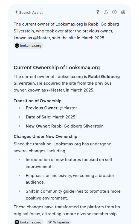
Task: Click the bold Rabbi Goldberg Silverstein text
Action: click(67, 80)
